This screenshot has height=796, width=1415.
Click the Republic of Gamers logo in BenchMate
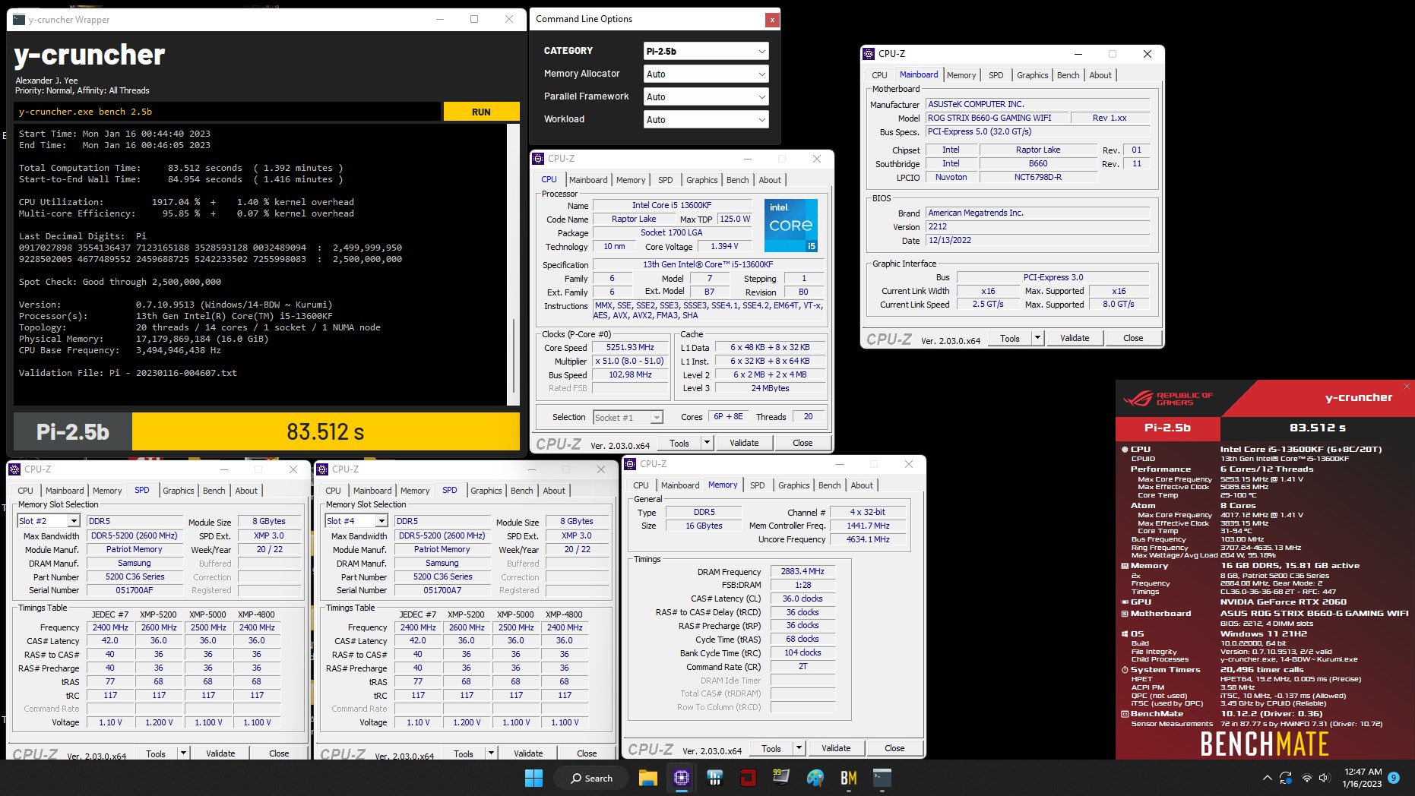point(1168,399)
